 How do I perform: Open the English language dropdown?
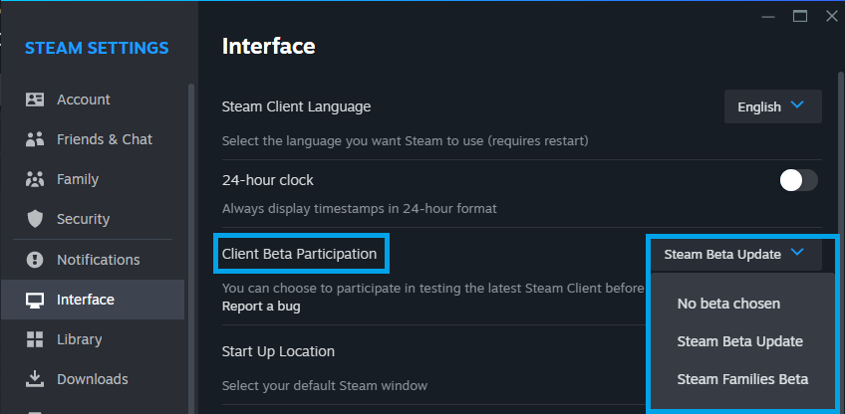(772, 106)
